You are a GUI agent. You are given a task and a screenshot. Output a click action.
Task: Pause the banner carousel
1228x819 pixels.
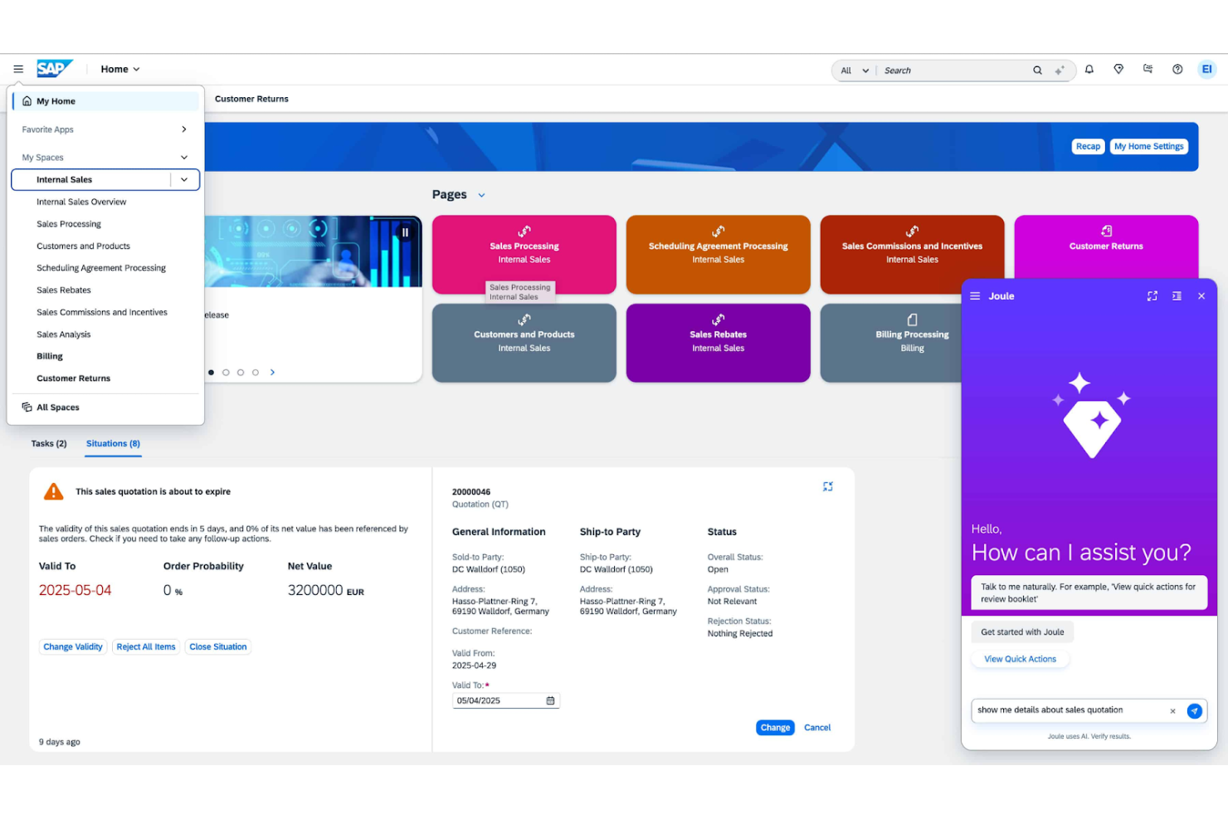(x=405, y=232)
